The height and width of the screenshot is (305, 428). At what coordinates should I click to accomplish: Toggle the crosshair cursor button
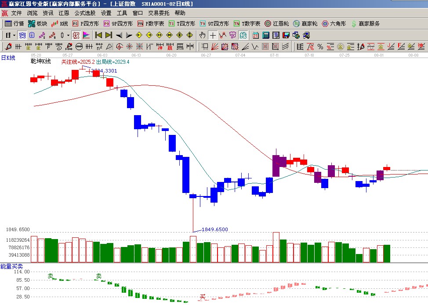[x=213, y=35]
